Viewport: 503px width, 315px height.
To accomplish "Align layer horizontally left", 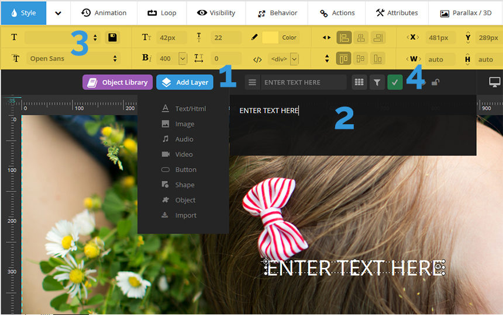I will tap(344, 38).
